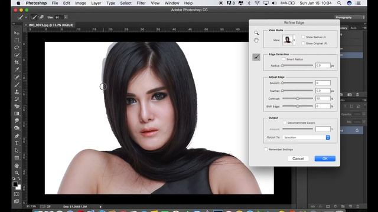The image size is (378, 212).
Task: Tick the Smart Radius checkbox
Action: click(x=283, y=59)
